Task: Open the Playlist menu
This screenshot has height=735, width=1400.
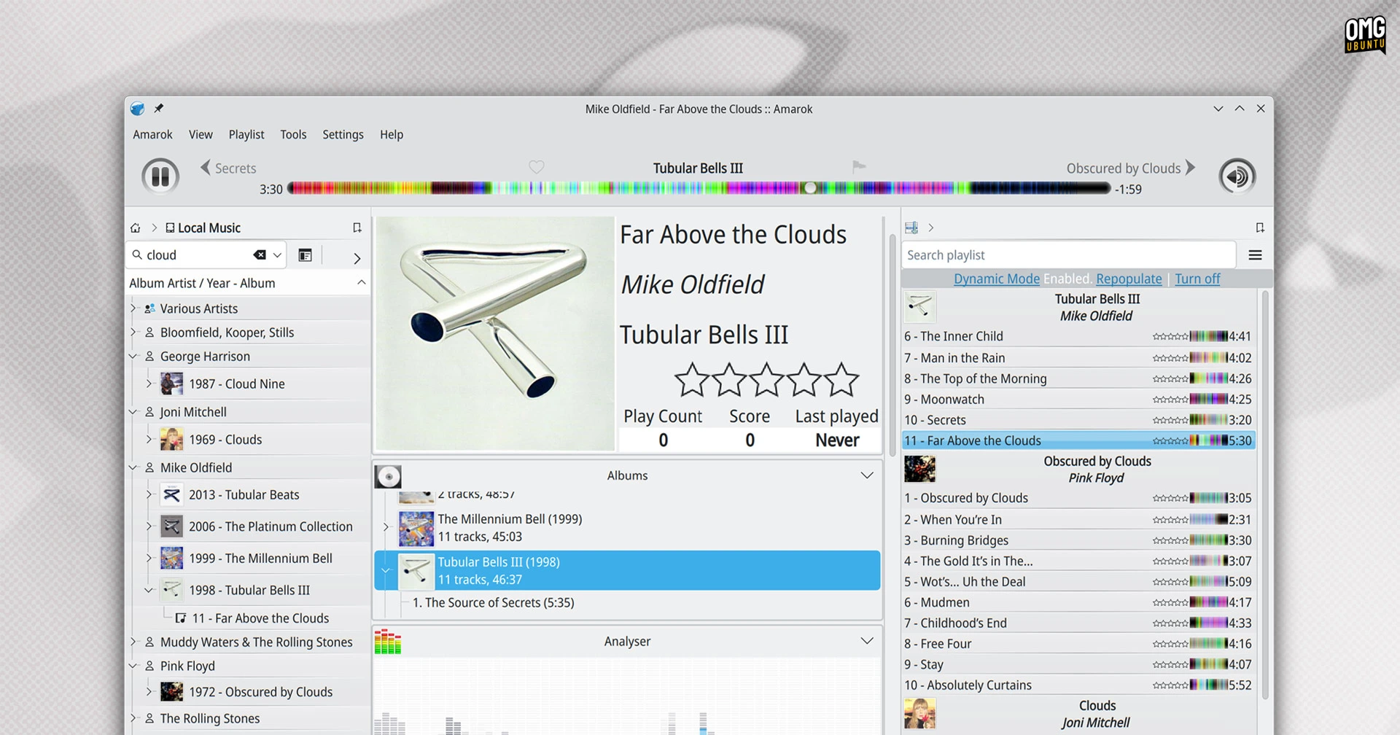Action: coord(246,134)
